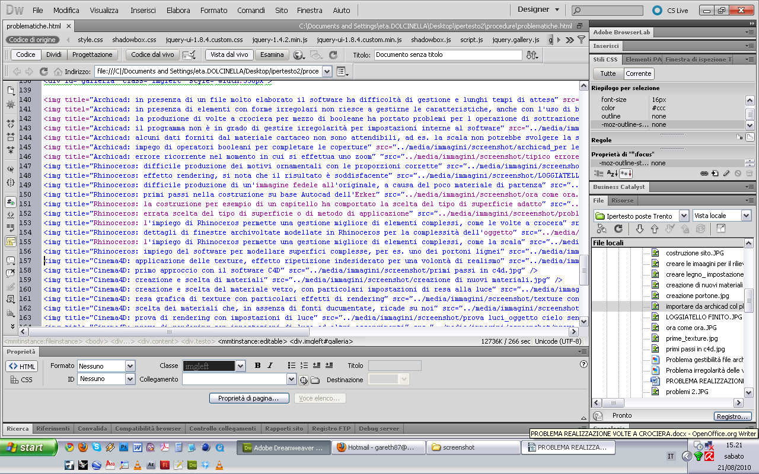Screen dimensions: 759x474
Task: Open the Comandi menu
Action: [251, 10]
